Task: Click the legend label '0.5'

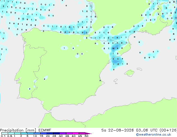Action: tap(10, 136)
